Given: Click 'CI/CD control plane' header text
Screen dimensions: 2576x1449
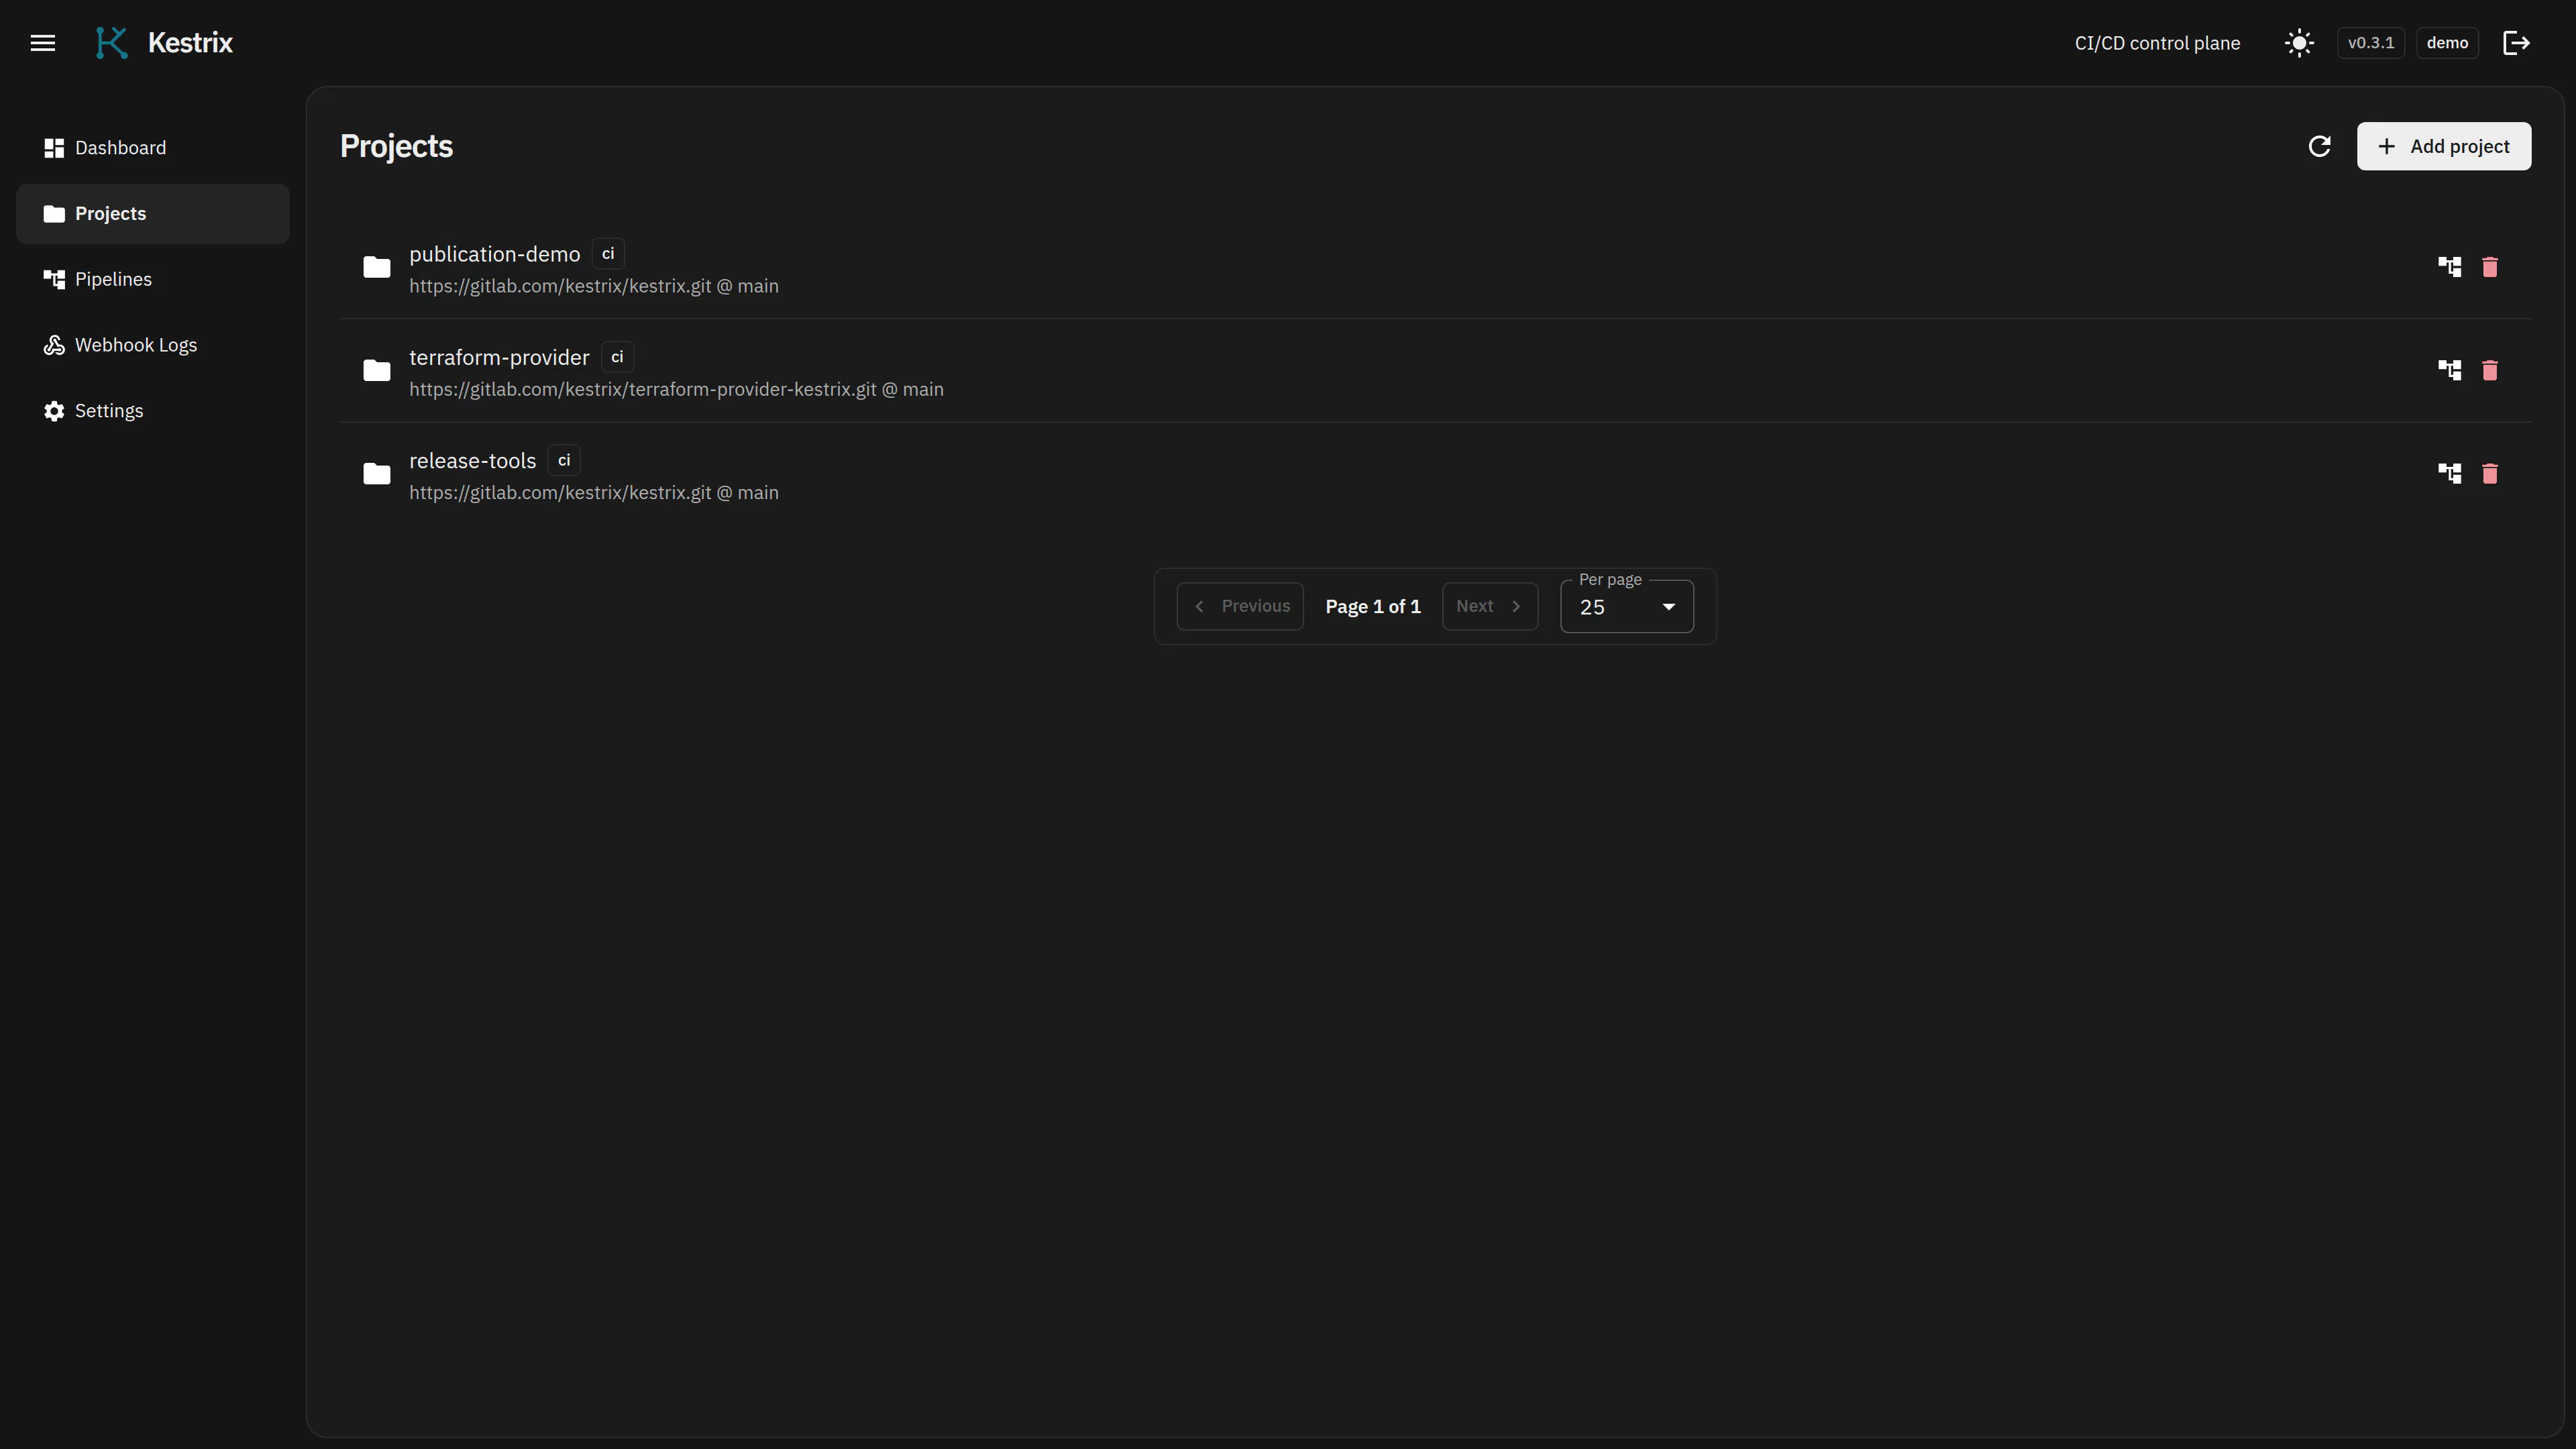Looking at the screenshot, I should 2157,43.
